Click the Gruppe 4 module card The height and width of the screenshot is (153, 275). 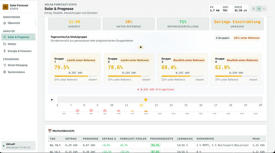pyautogui.click(x=236, y=69)
